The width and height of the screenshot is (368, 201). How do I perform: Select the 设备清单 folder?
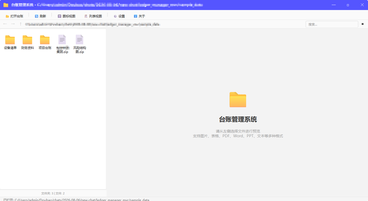click(x=10, y=42)
